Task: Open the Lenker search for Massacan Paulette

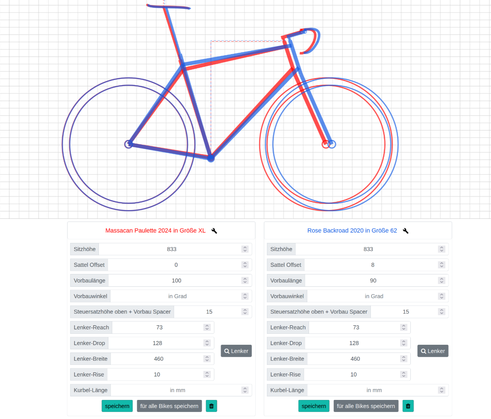Action: tap(236, 351)
